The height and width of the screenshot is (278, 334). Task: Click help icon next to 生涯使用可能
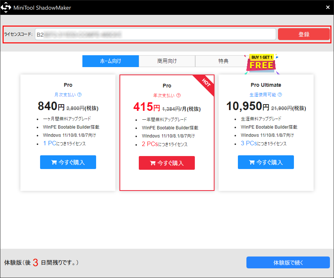(x=280, y=95)
